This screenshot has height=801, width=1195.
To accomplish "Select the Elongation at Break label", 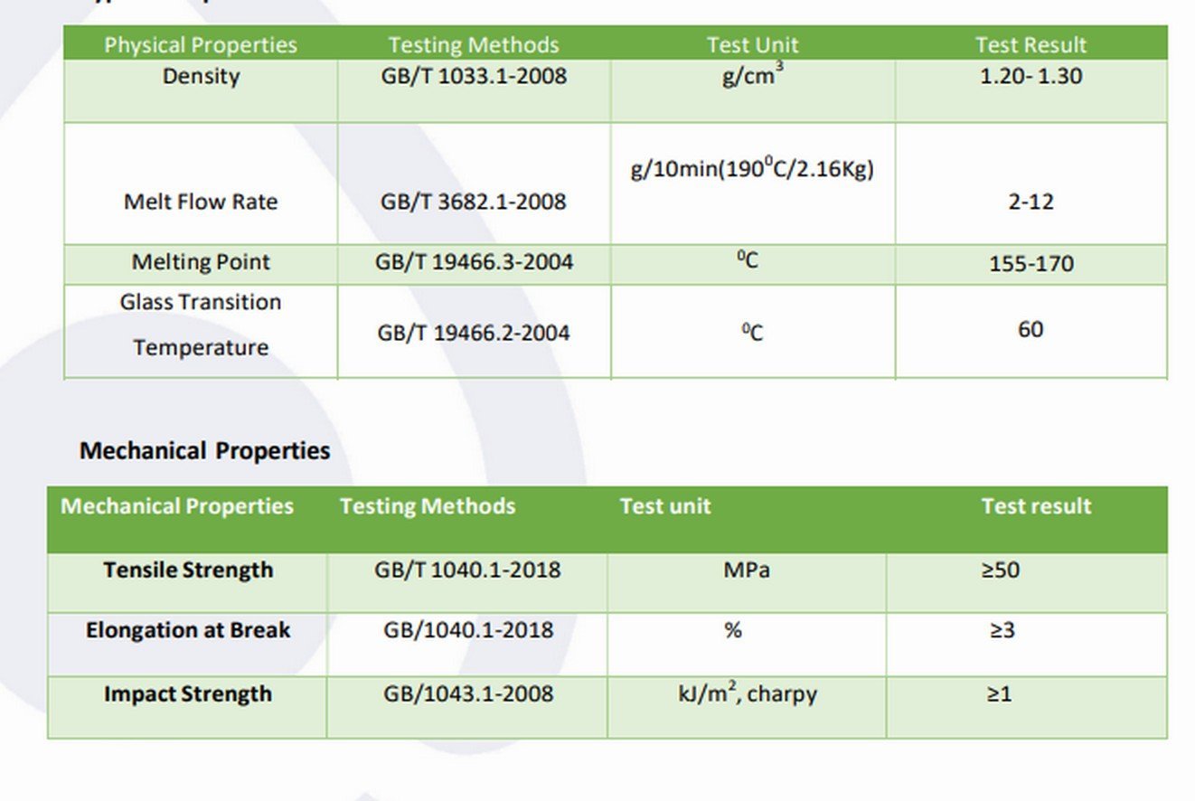I will click(x=188, y=630).
